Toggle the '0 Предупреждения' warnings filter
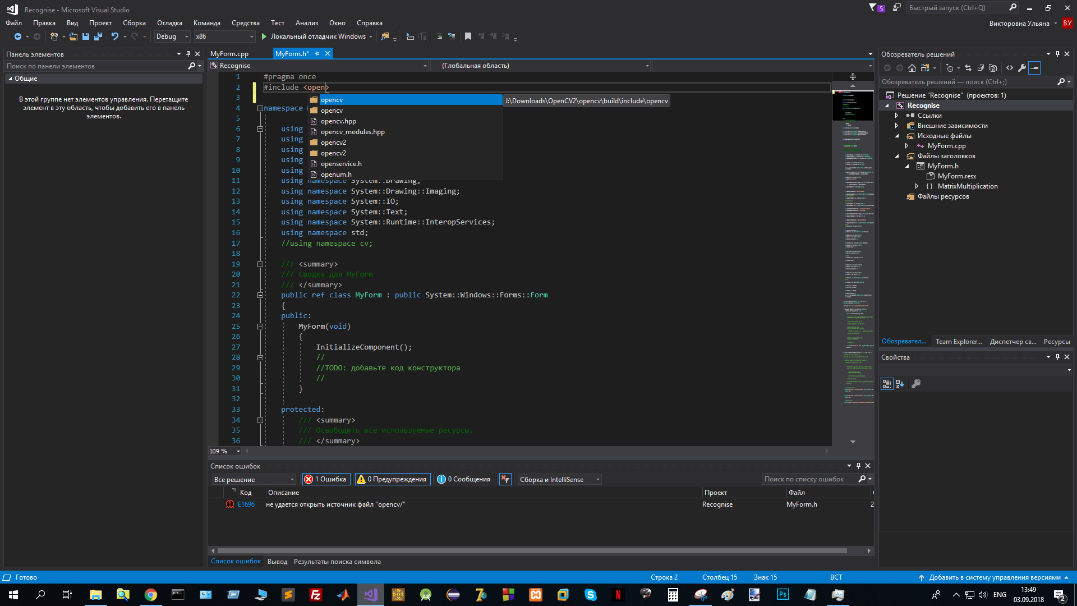 tap(392, 479)
